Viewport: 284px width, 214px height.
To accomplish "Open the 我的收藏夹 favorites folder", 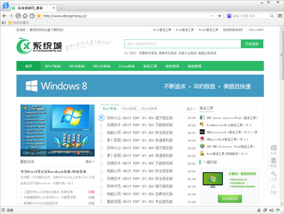I will tap(18, 23).
